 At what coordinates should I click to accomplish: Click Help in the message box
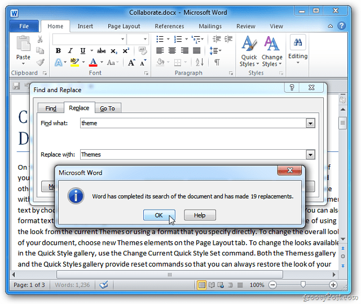coord(200,215)
